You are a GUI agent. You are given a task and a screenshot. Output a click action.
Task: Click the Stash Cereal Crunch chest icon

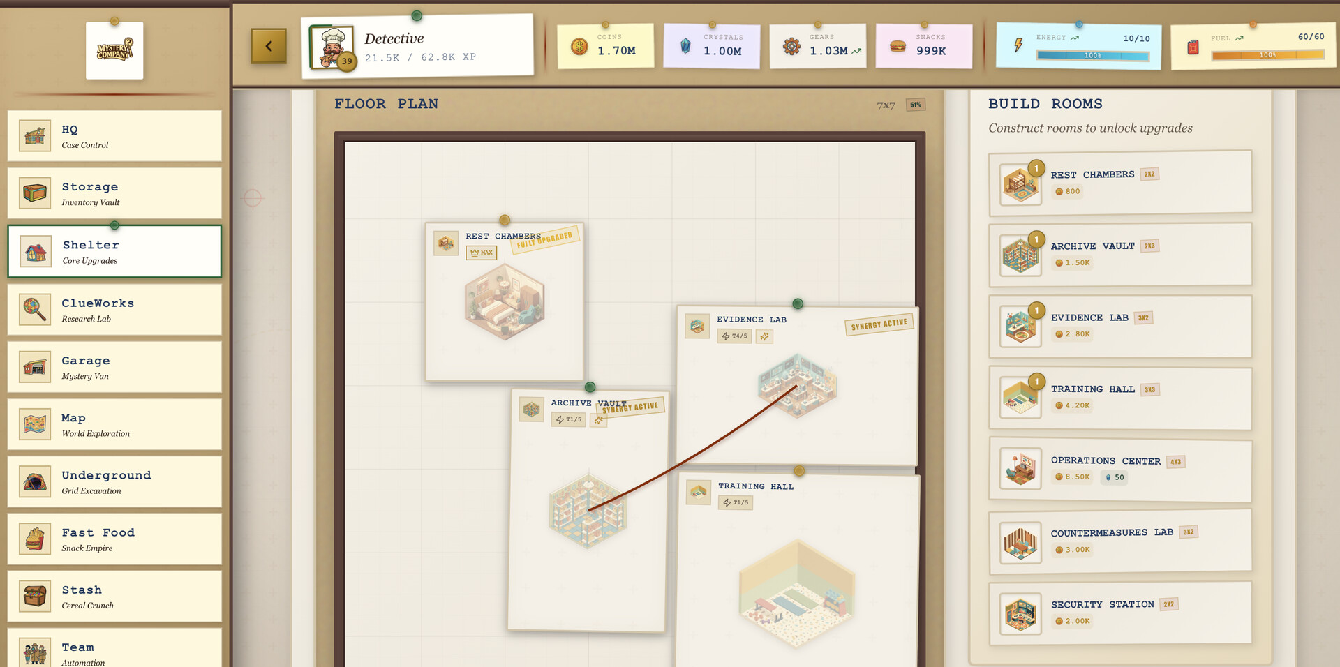tap(34, 596)
